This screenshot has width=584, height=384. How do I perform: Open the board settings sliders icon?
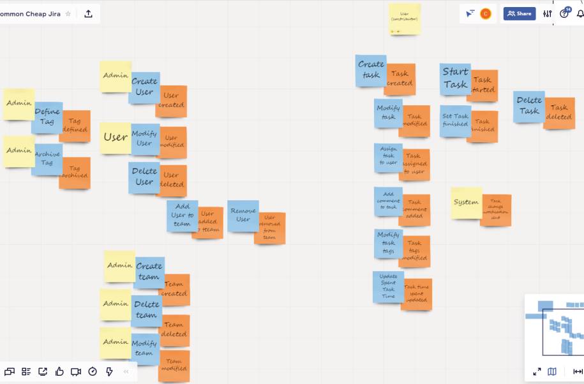[547, 14]
